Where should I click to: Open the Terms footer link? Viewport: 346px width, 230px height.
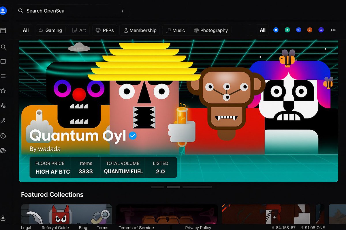(x=103, y=227)
